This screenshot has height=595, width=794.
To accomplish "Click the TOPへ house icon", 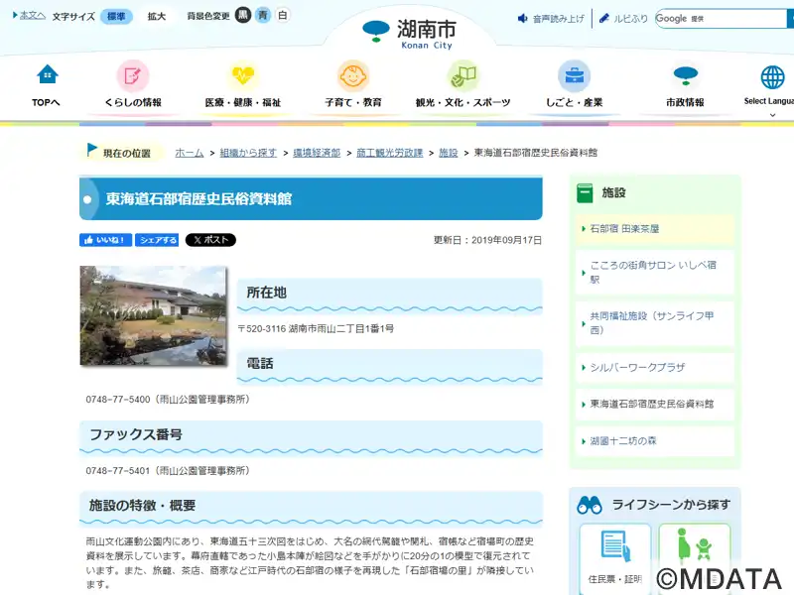I will 47,74.
